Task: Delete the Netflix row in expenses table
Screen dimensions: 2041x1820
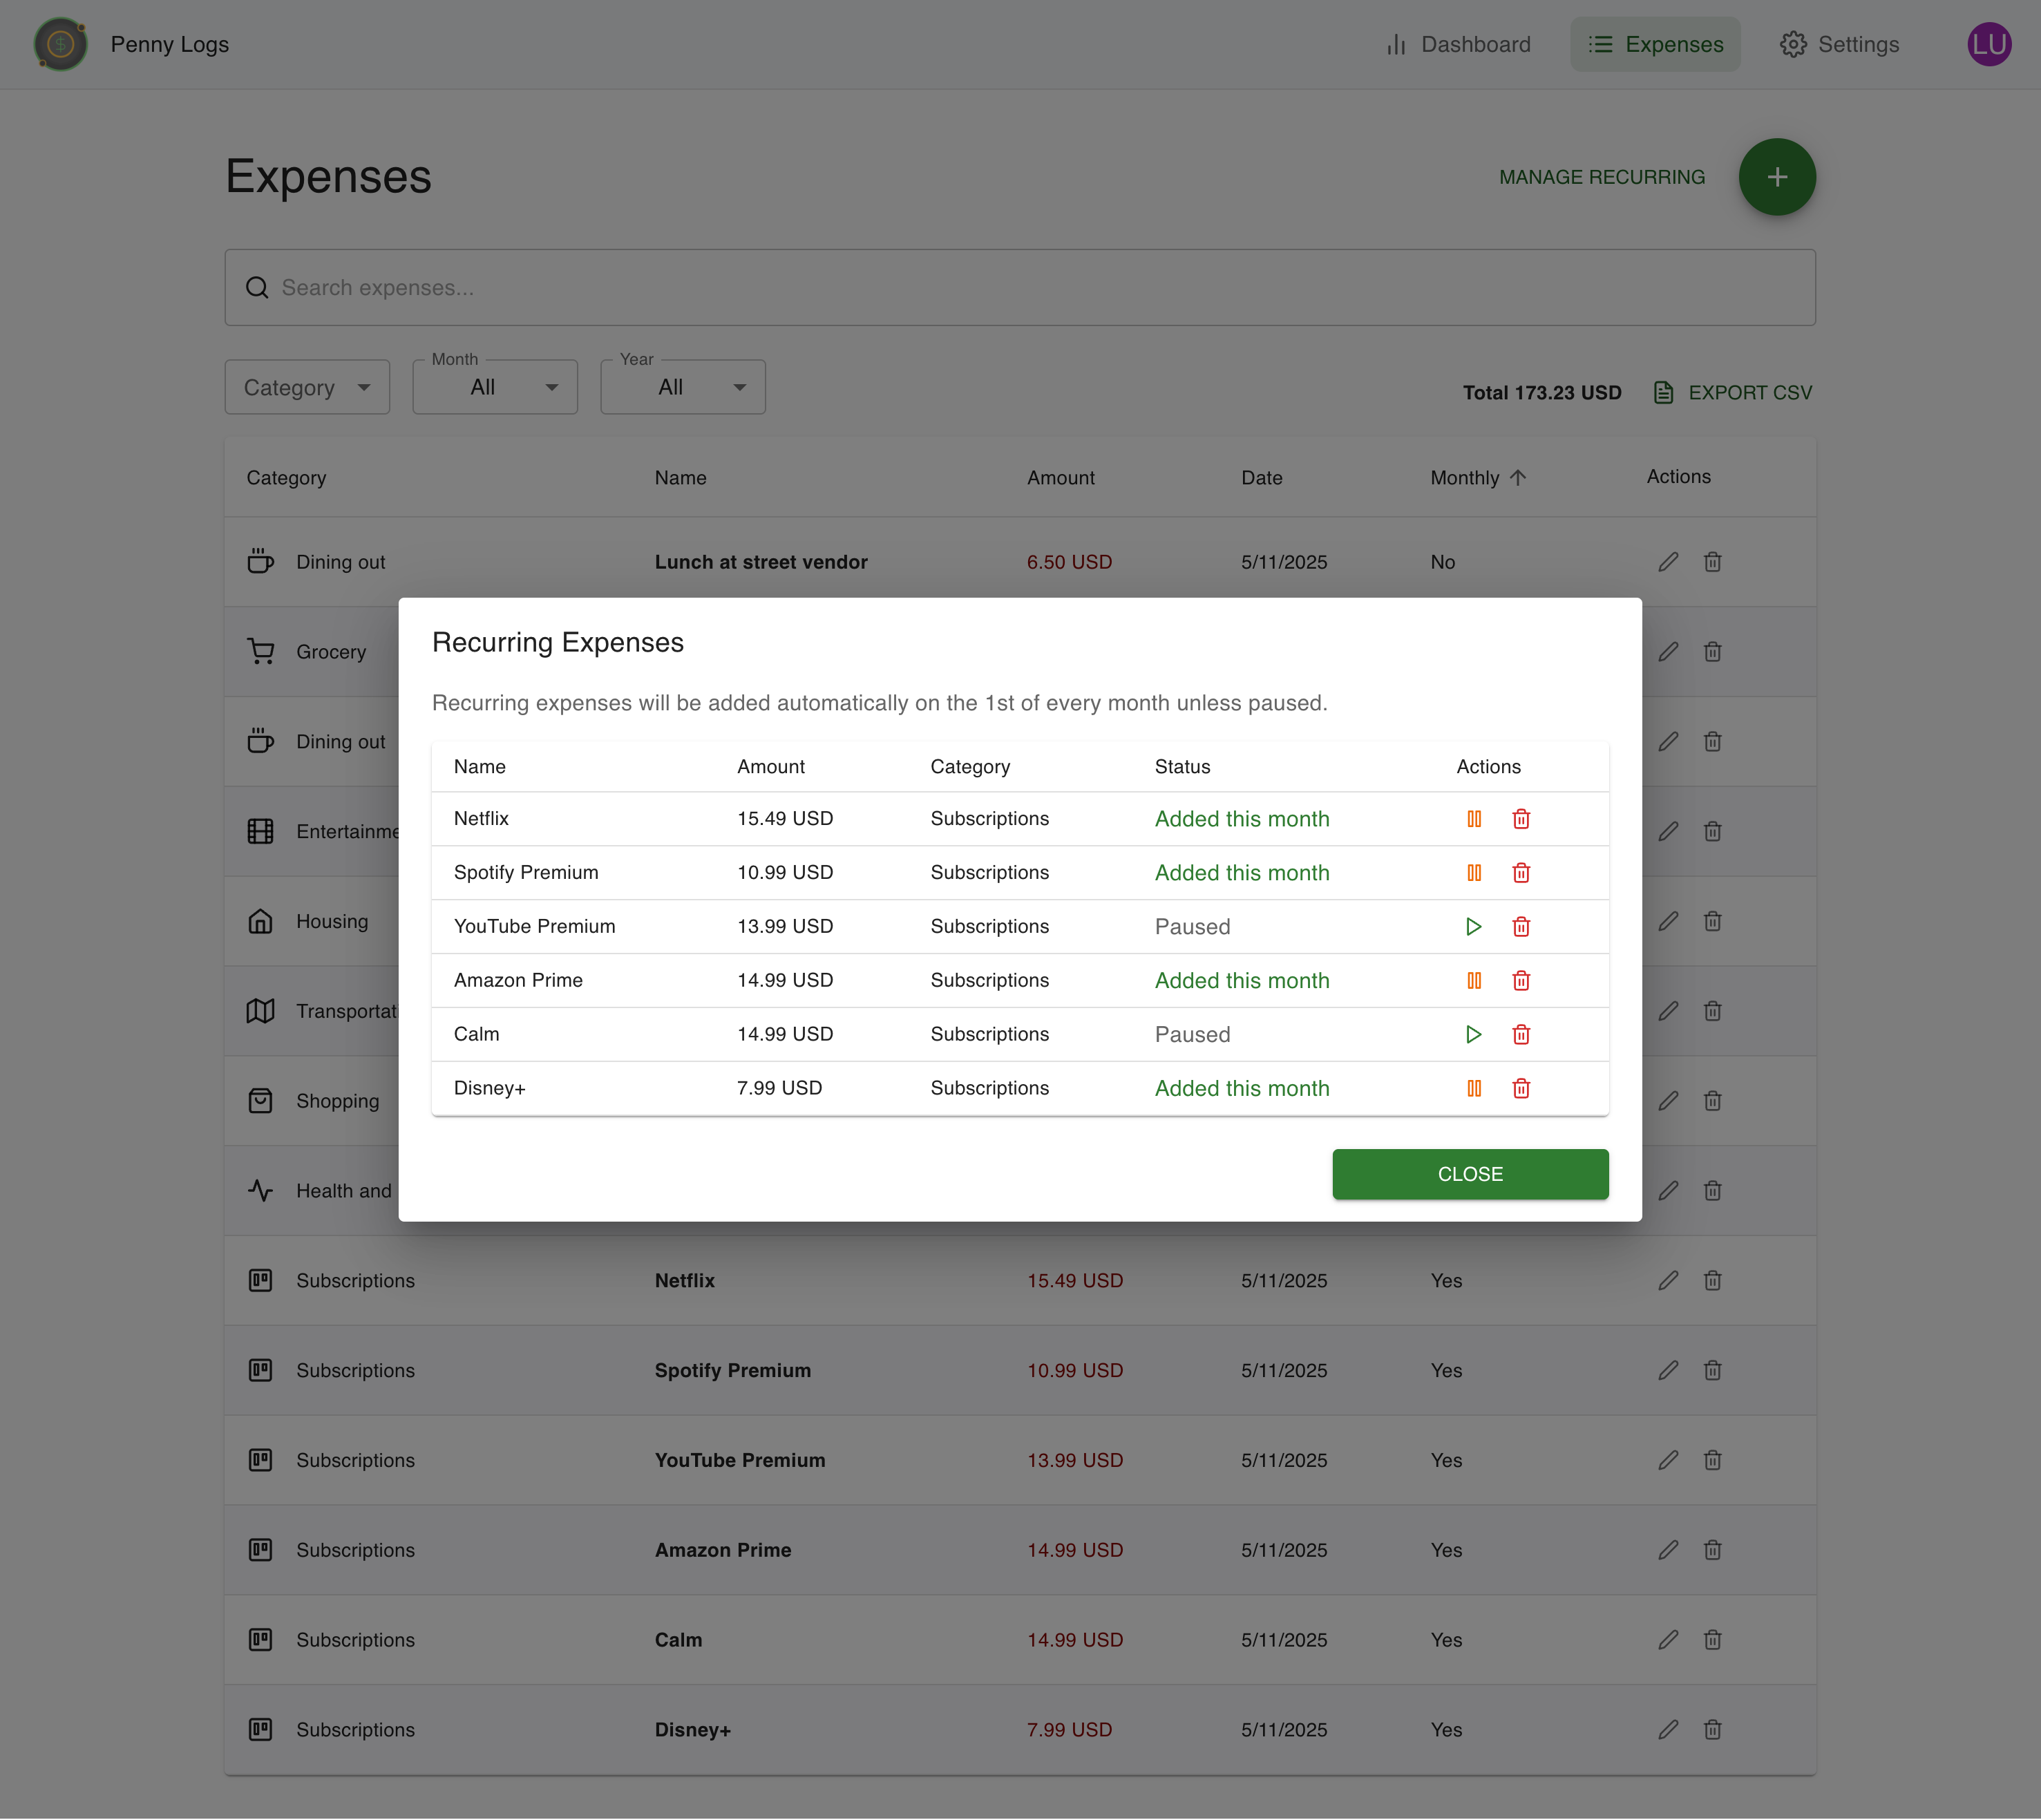Action: pyautogui.click(x=1712, y=1281)
